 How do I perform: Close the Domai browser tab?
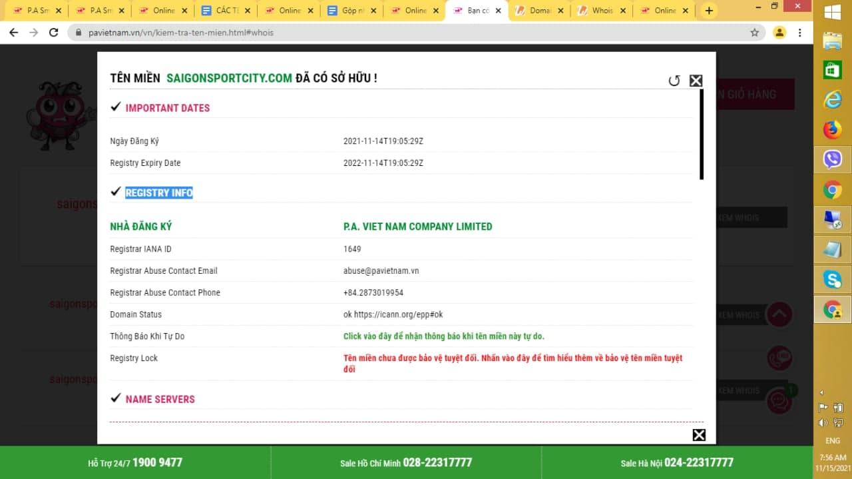tap(560, 11)
